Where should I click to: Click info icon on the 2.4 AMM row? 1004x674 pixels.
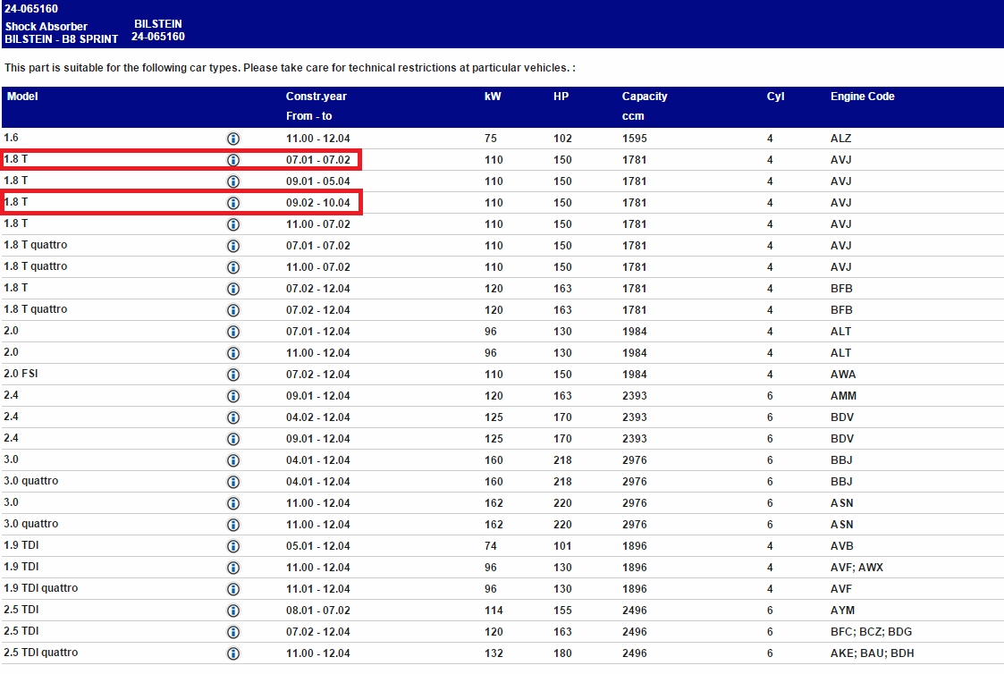click(233, 396)
